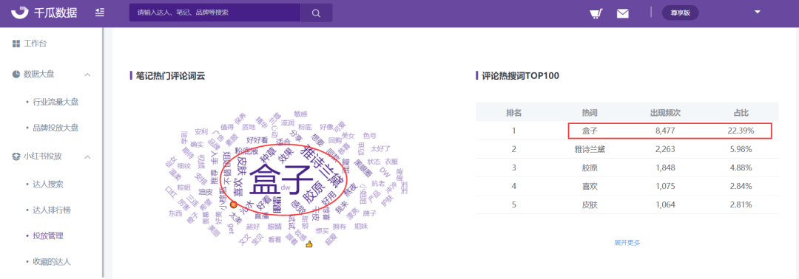Open 品牌投放大盘 menu item

(x=55, y=128)
